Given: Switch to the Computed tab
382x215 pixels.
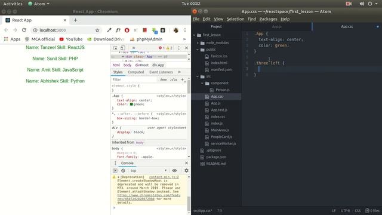Looking at the screenshot, I should click(136, 72).
